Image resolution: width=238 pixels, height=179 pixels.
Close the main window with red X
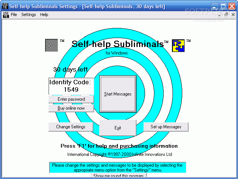232,6
